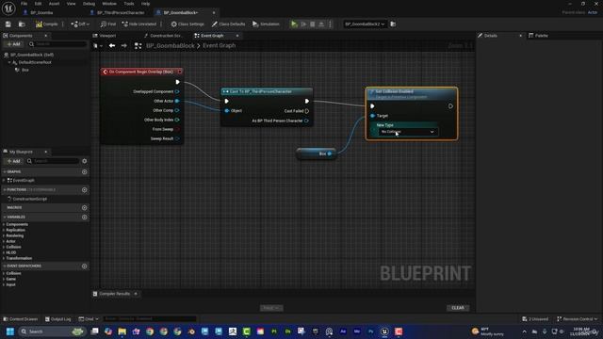This screenshot has height=339, width=603.
Task: Click the Add button in Components panel
Action: point(13,44)
